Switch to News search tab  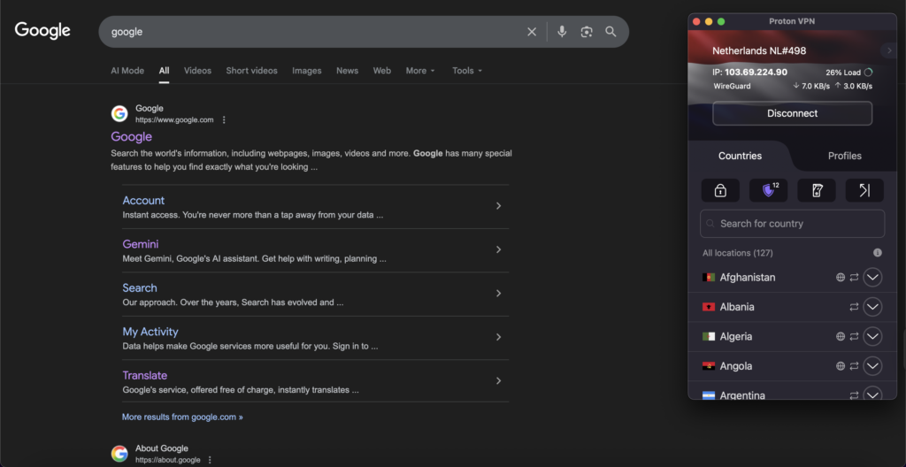(x=347, y=71)
